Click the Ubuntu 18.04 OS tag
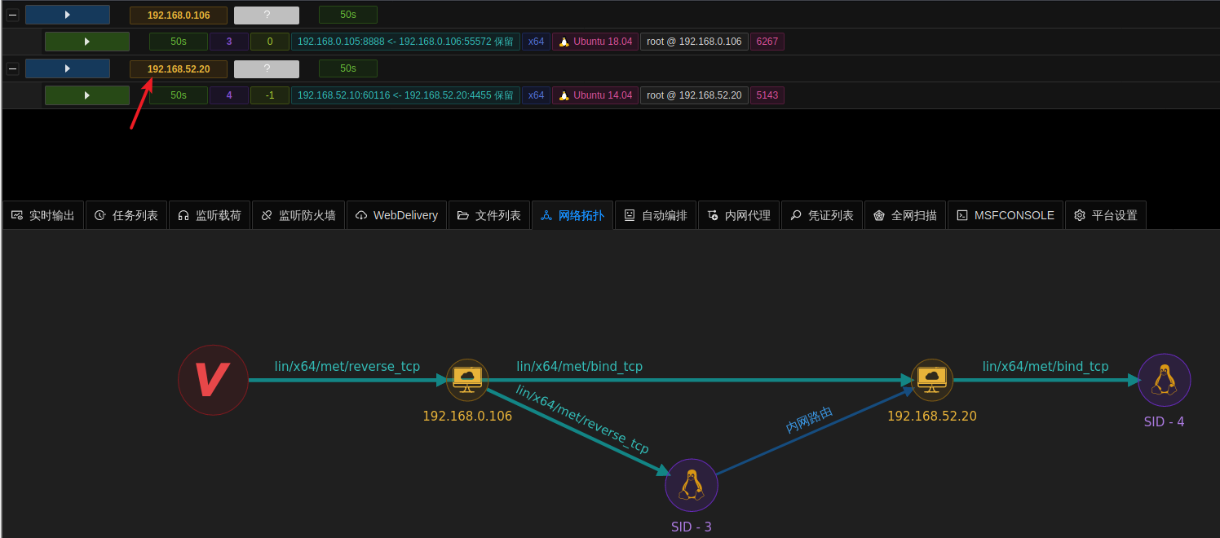This screenshot has height=538, width=1220. pos(595,42)
